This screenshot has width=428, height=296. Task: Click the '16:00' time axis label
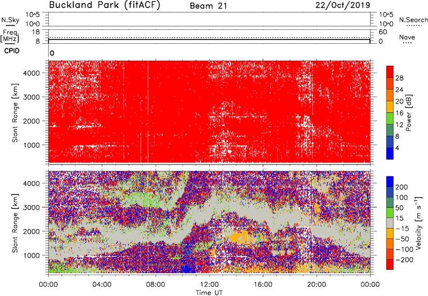[x=263, y=285]
